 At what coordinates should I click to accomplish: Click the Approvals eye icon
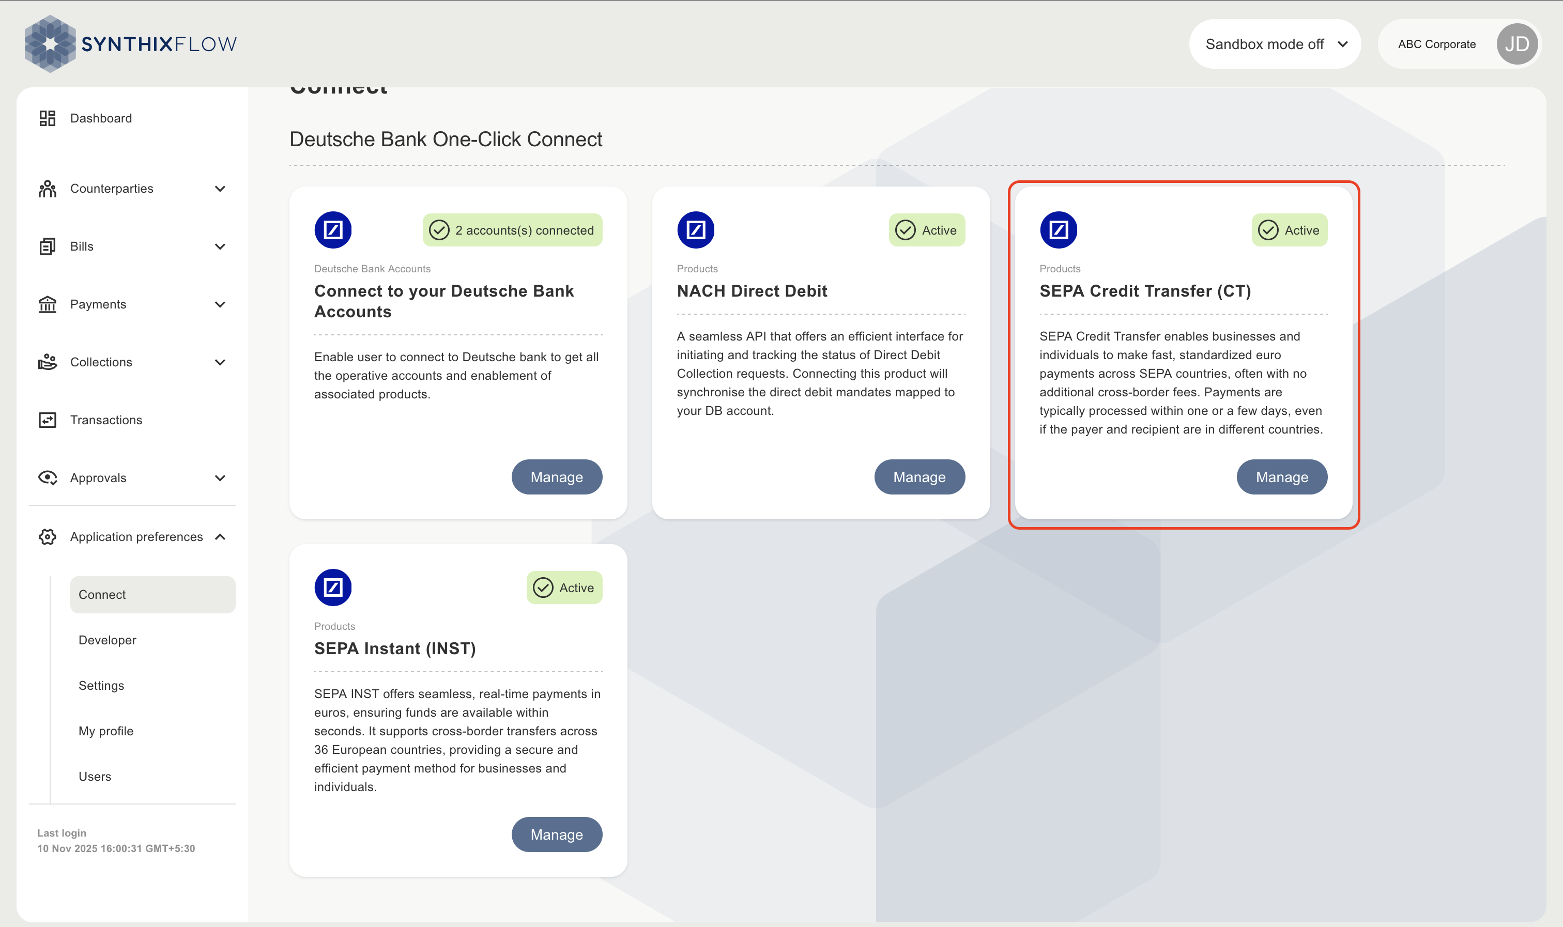48,478
